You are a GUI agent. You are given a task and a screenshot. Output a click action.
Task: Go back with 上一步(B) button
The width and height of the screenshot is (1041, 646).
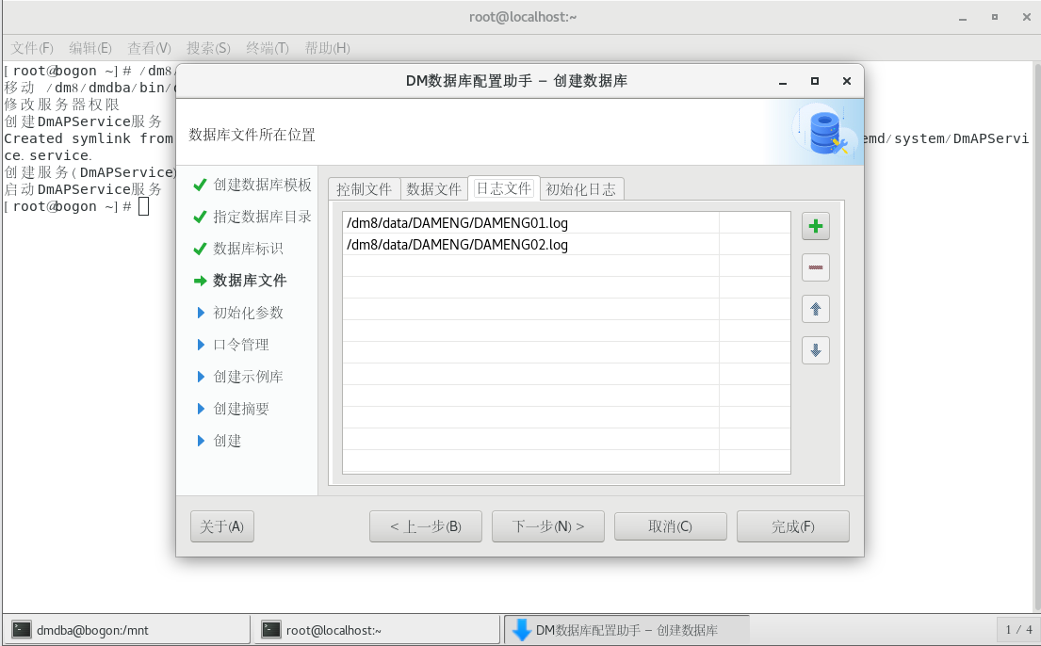tap(426, 526)
